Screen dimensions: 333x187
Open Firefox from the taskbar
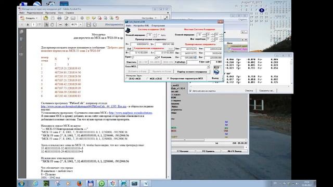coord(80,183)
